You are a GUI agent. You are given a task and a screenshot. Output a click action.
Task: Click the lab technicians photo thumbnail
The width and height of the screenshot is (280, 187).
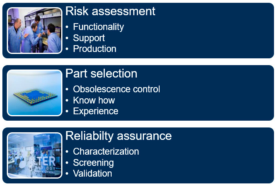[35, 30]
